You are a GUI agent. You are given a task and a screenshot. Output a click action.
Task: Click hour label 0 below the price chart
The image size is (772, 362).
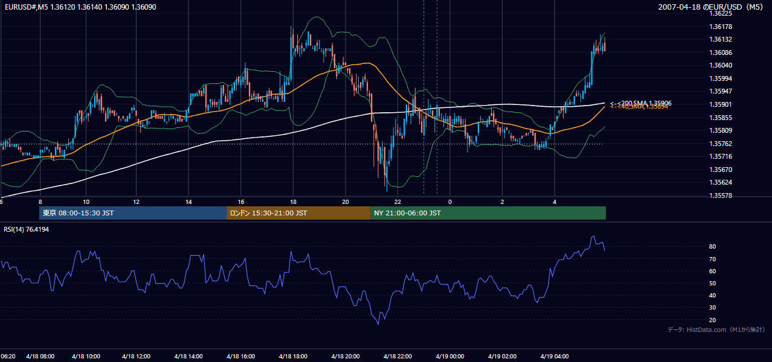point(450,202)
